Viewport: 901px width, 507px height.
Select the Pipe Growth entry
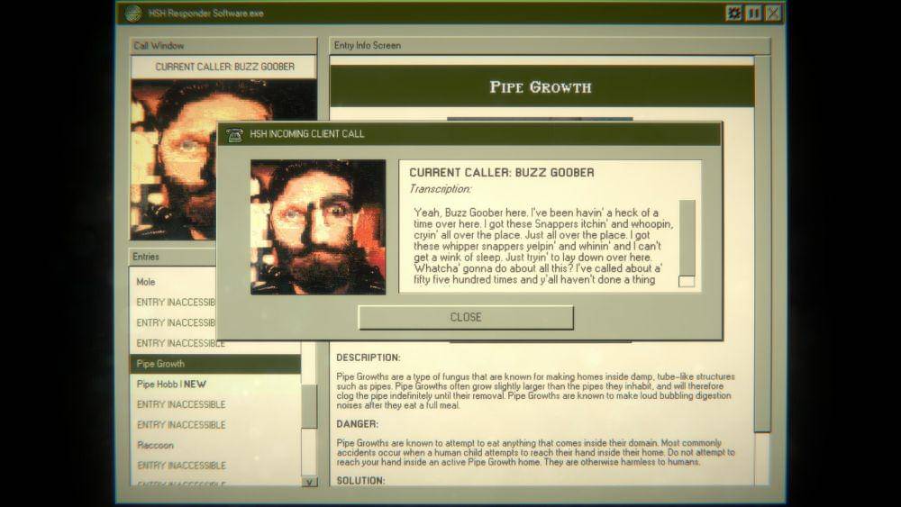pos(214,364)
